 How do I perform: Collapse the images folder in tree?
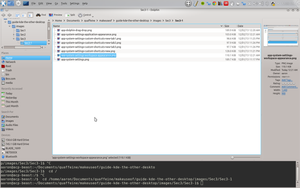[10, 26]
